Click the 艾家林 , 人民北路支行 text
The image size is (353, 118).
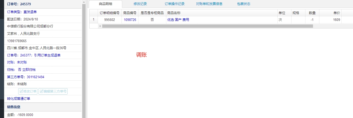click(x=23, y=34)
